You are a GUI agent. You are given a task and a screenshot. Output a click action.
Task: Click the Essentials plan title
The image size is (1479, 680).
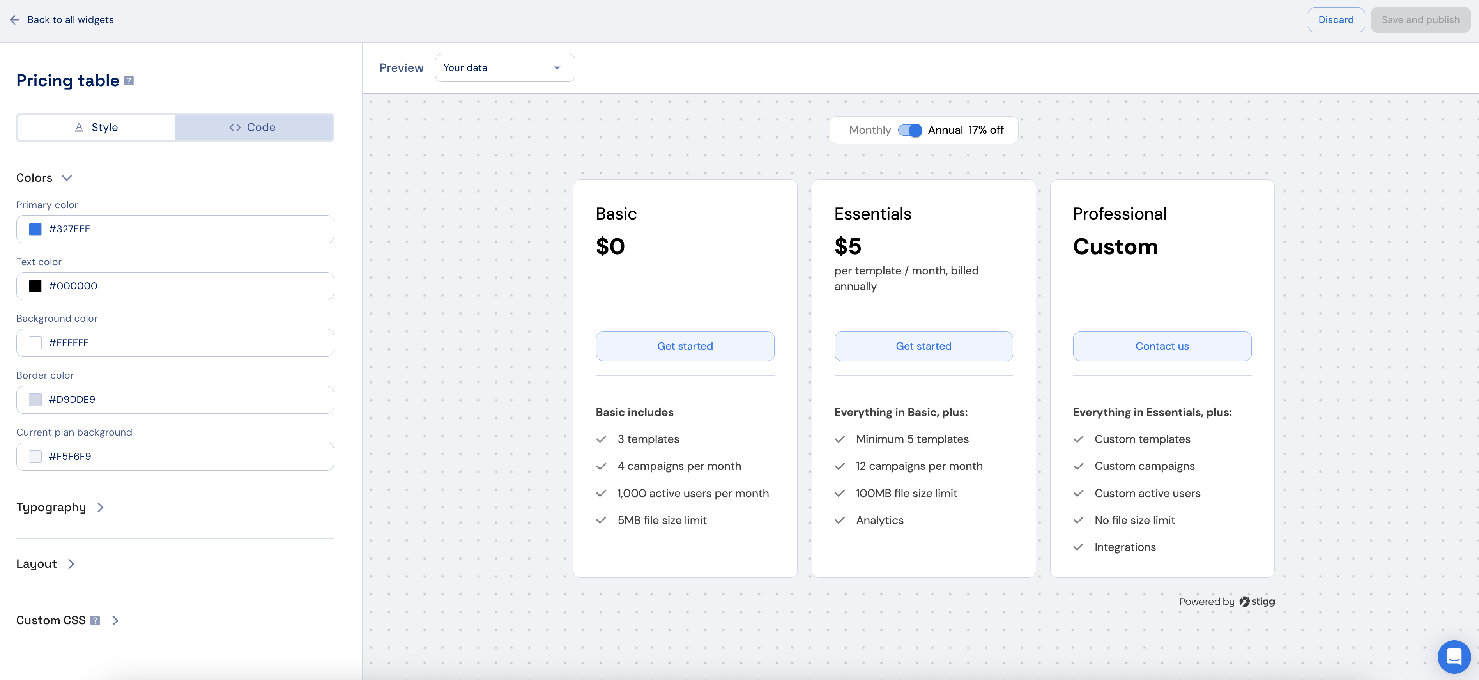pyautogui.click(x=873, y=214)
